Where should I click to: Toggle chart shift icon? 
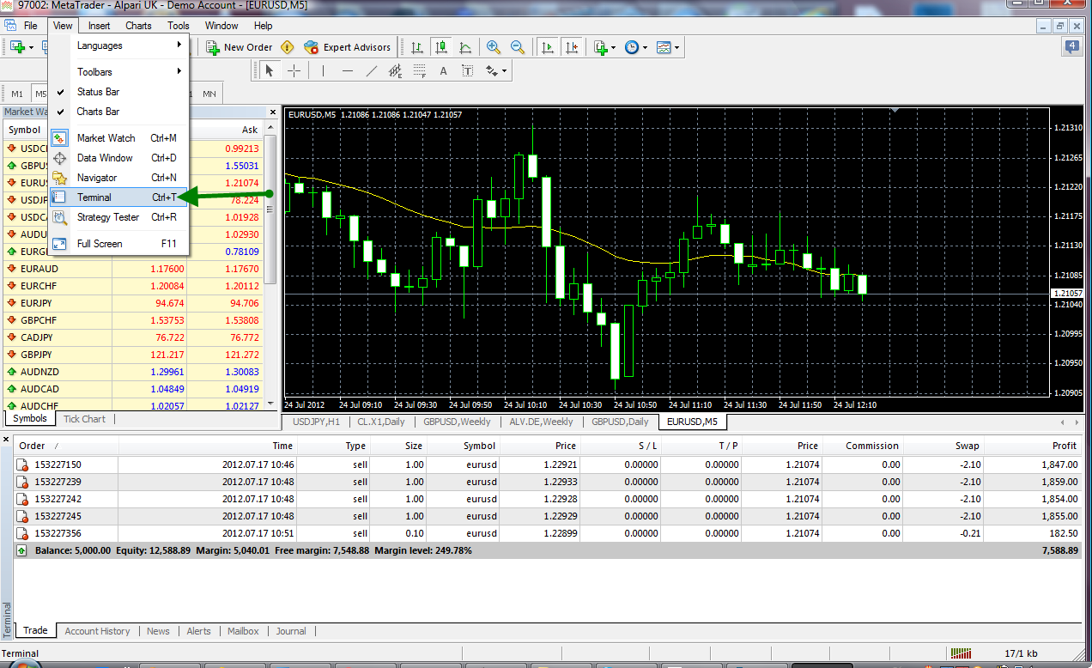point(571,47)
